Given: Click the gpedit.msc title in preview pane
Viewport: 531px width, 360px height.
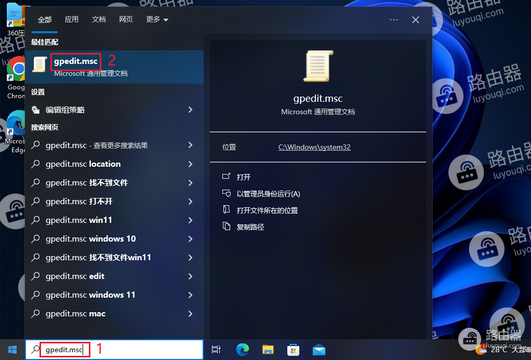Looking at the screenshot, I should 317,99.
